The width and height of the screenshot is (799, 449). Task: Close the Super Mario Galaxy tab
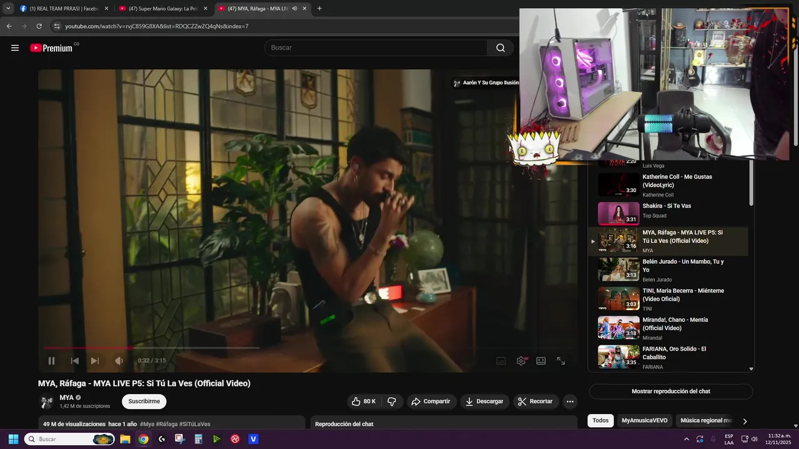click(x=205, y=9)
